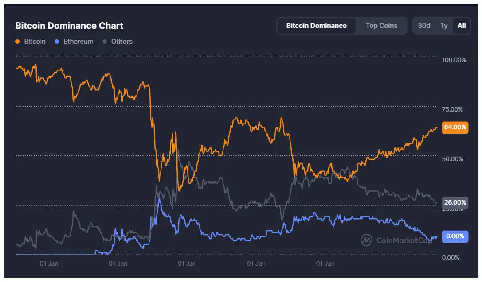Toggle the Others series visibility
Viewport: 482px width, 282px height.
[118, 41]
